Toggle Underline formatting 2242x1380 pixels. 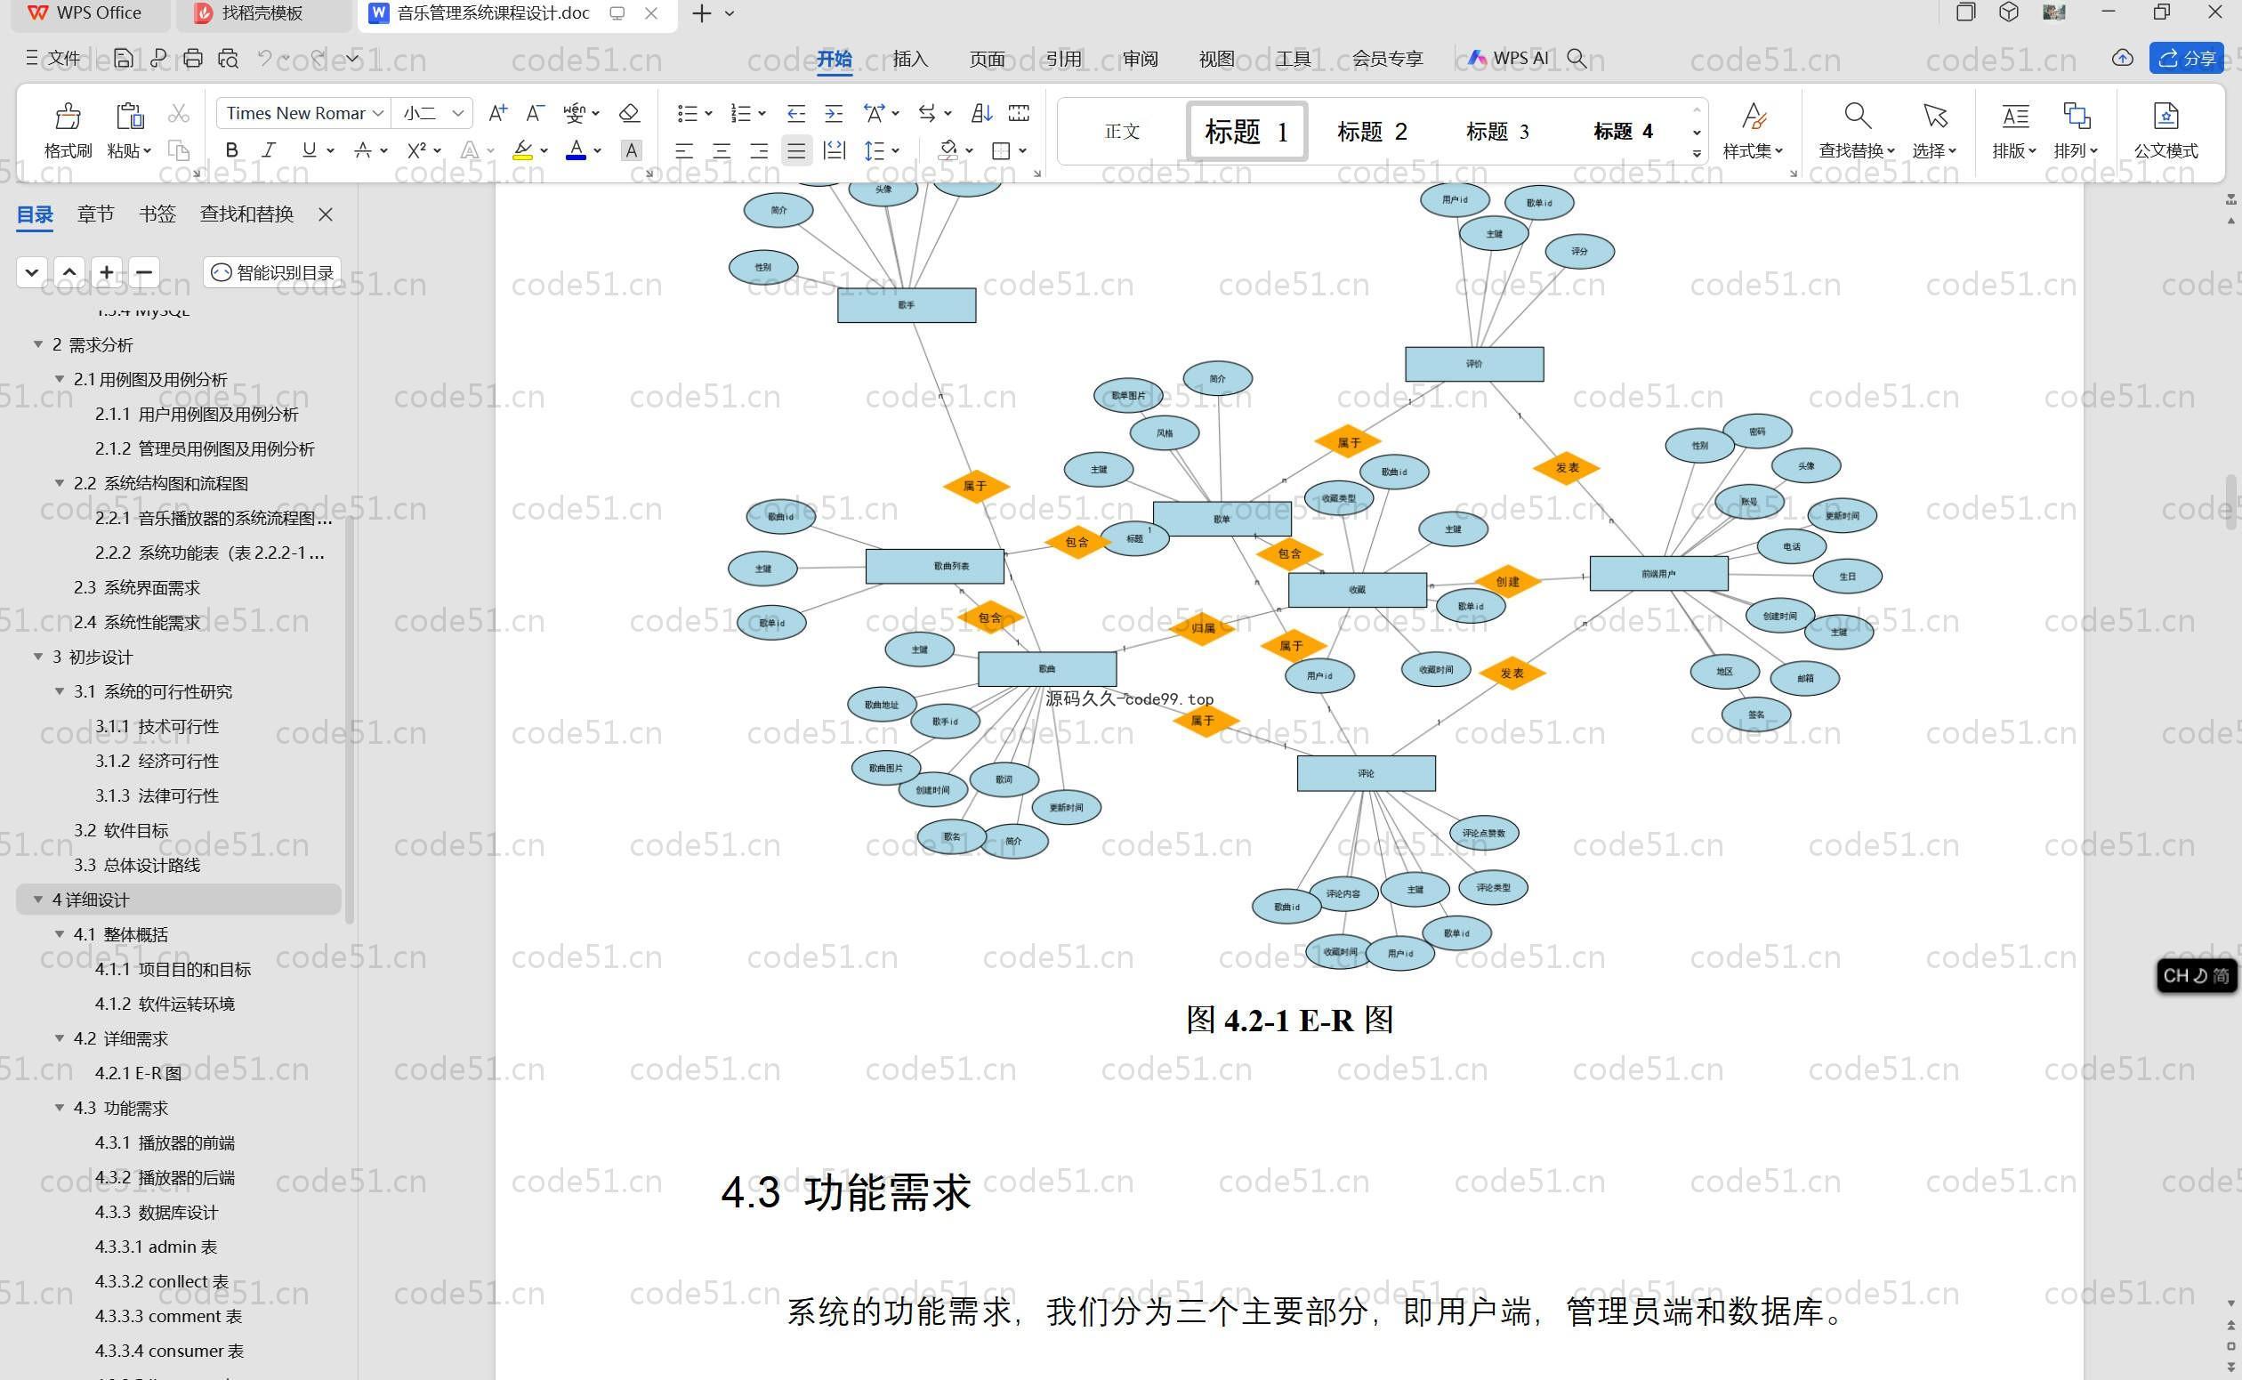[310, 149]
